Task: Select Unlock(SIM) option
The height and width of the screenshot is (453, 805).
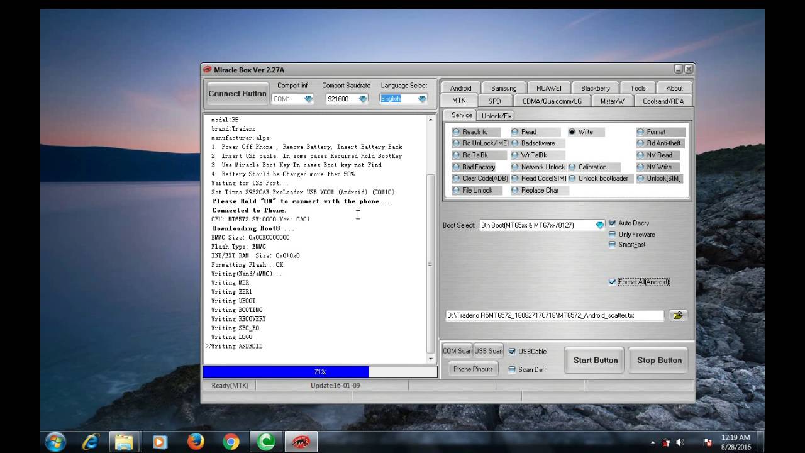Action: click(x=660, y=179)
